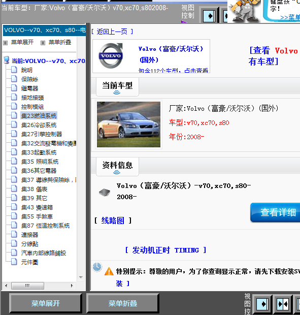Click the tree scrollbar right arrow
Image resolution: width=300 pixels, height=315 pixels.
(72, 286)
